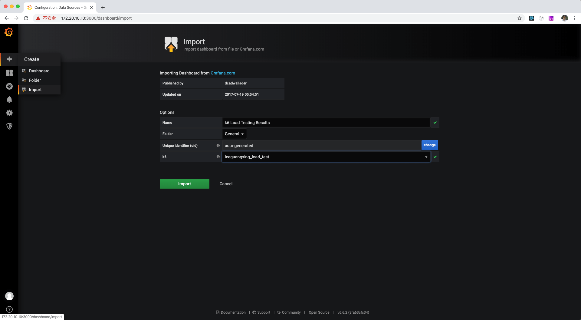Open the Explore compass icon
Screen dimensions: 581x320
[9, 86]
